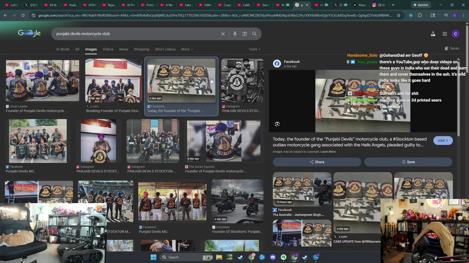Viewport: 469px width, 263px height.
Task: Share the selected image
Action: pyautogui.click(x=317, y=162)
